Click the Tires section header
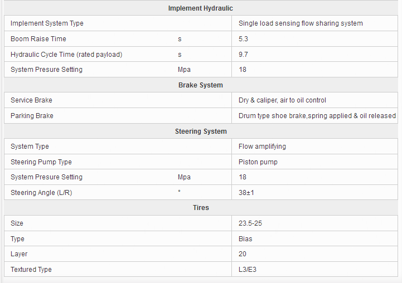The width and height of the screenshot is (402, 283). click(201, 208)
